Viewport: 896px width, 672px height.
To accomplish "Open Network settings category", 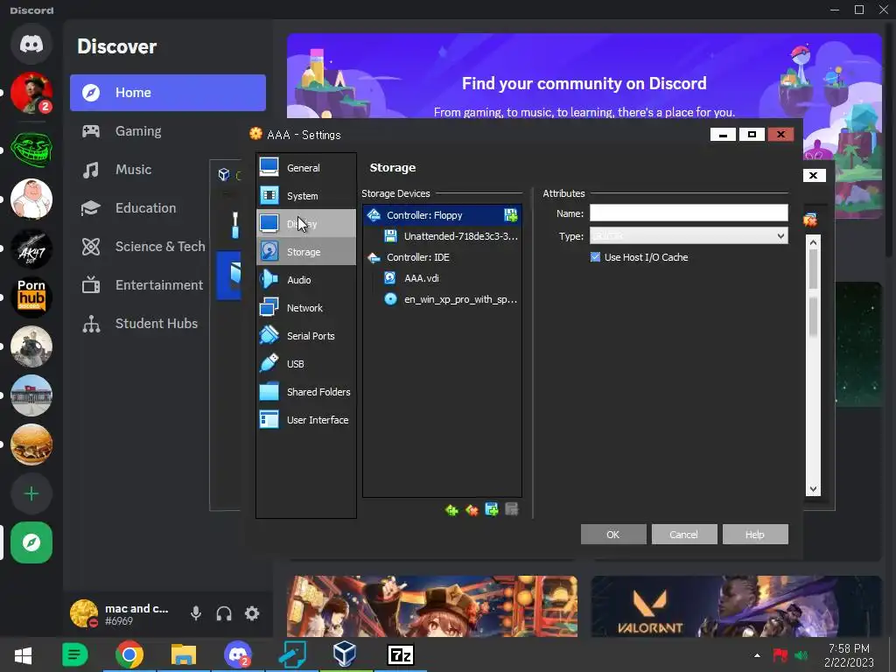I will [305, 308].
